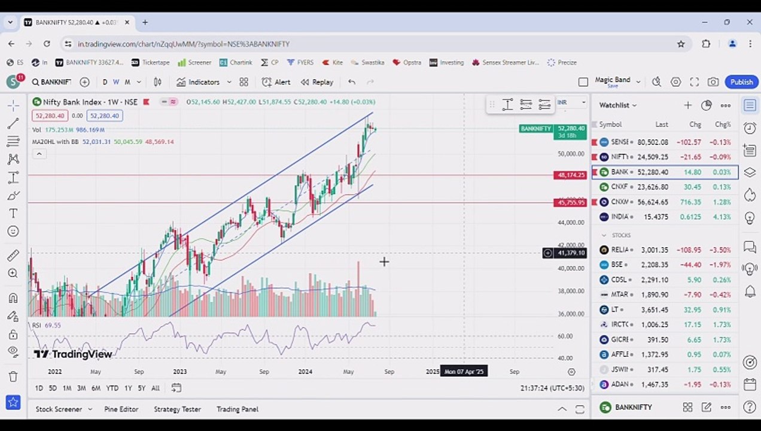The height and width of the screenshot is (431, 761).
Task: Expand the Stock Screener dropdown arrow
Action: (90, 409)
